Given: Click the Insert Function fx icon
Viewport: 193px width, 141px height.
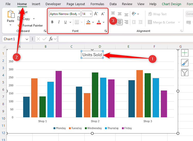Looking at the screenshot, I should [51, 39].
